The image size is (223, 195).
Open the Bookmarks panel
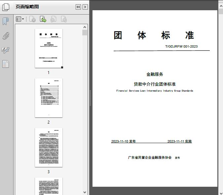[6, 21]
